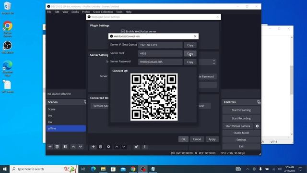
Task: Open the Docks menu
Action: (x=75, y=12)
